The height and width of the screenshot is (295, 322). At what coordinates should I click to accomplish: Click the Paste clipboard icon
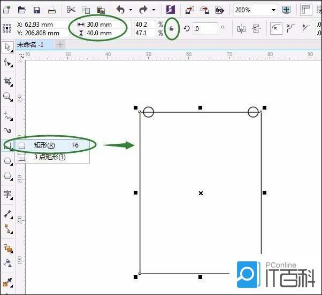point(101,10)
